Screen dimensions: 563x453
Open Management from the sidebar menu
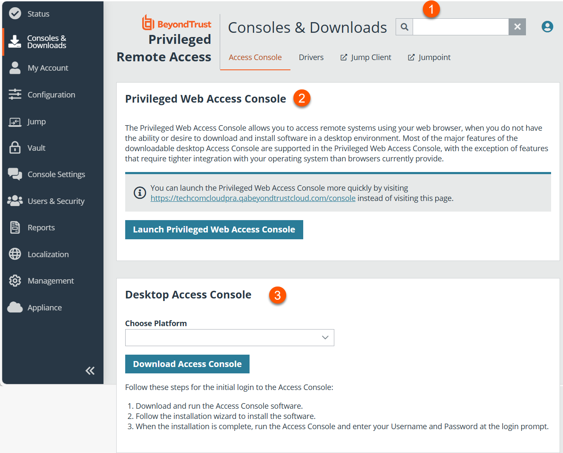pyautogui.click(x=51, y=281)
